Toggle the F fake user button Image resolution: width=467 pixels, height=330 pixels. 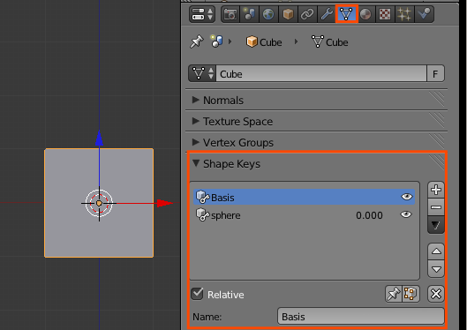click(x=435, y=73)
